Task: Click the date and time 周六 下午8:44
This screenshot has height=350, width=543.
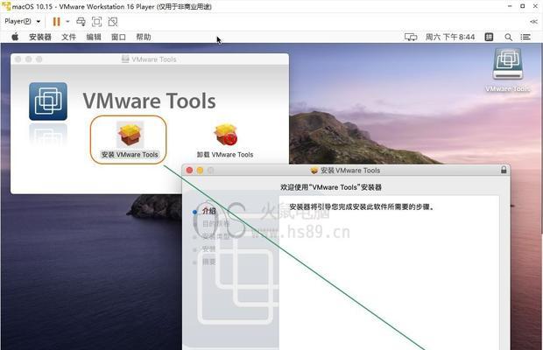Action: (x=450, y=37)
